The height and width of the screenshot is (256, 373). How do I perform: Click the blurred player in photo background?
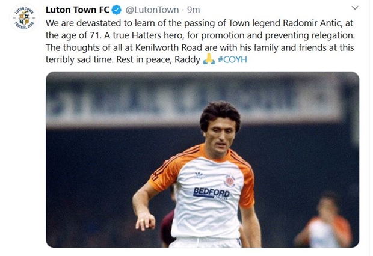326,220
